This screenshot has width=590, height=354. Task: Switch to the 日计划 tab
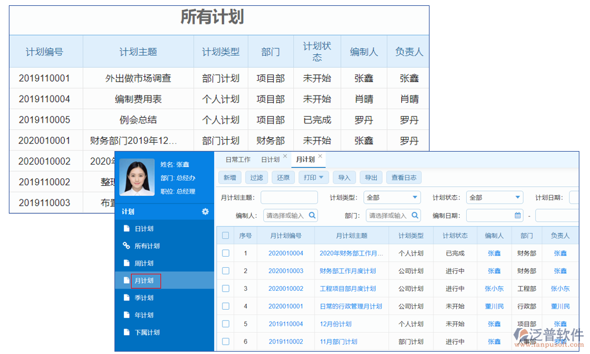point(272,159)
